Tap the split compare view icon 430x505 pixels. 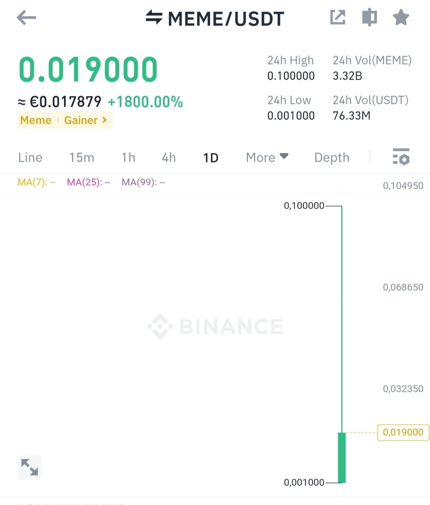coord(369,18)
